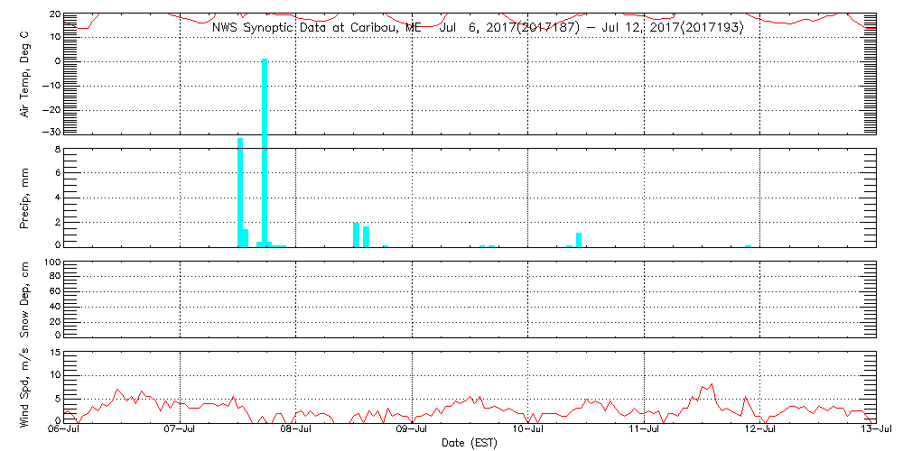Click the highest wind speed peak on 11-Jul

[x=712, y=385]
